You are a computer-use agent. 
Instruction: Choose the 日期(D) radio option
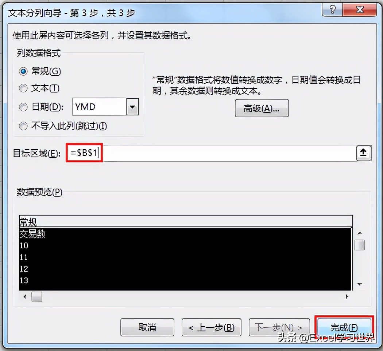point(23,107)
